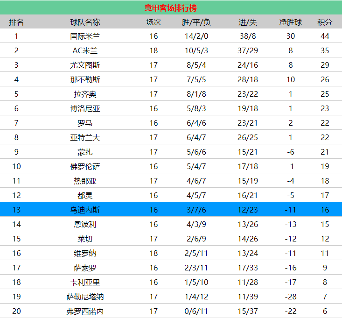This screenshot has width=342, height=319.
Task: Click the 场次 column header
Action: coord(154,22)
